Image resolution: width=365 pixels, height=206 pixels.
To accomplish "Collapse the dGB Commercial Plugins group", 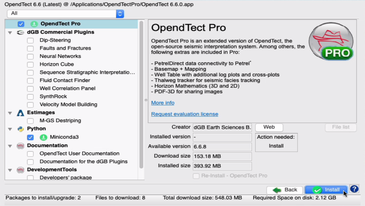I will (10, 32).
